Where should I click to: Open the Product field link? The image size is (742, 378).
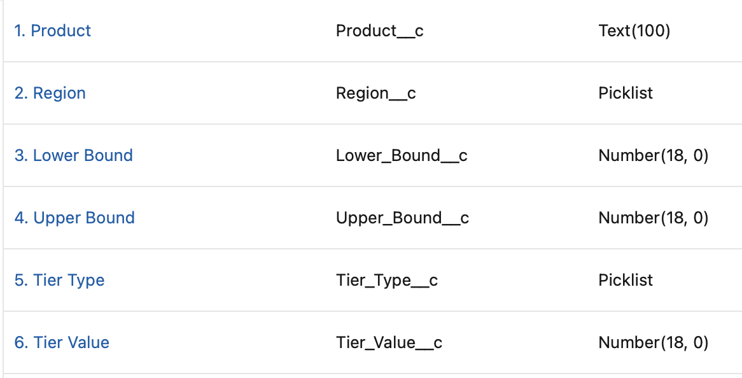[x=52, y=31]
